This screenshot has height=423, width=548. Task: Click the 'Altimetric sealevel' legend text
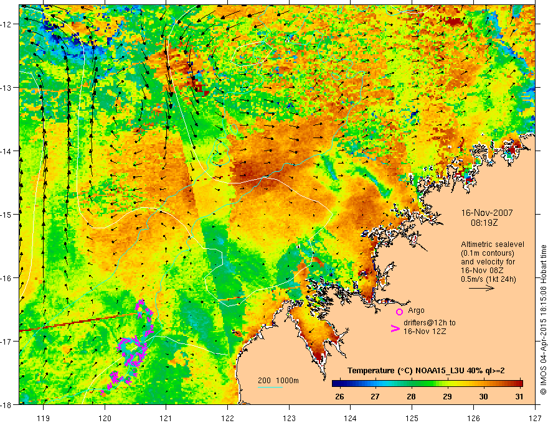(492, 244)
